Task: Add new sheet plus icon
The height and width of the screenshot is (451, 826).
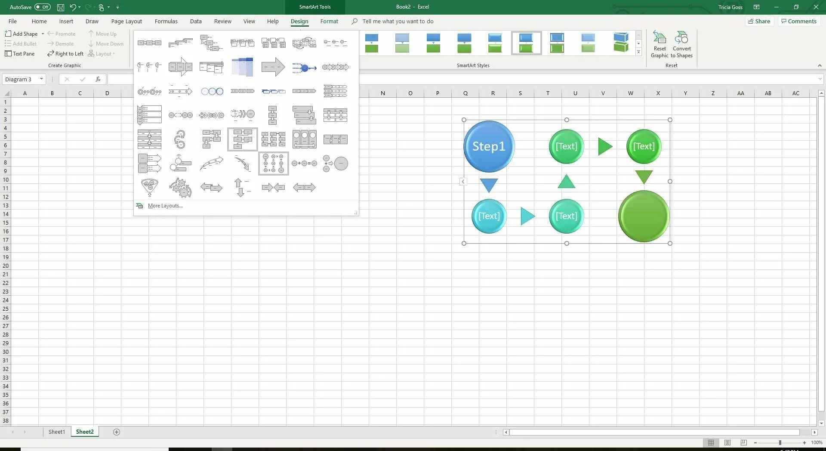Action: pyautogui.click(x=116, y=432)
